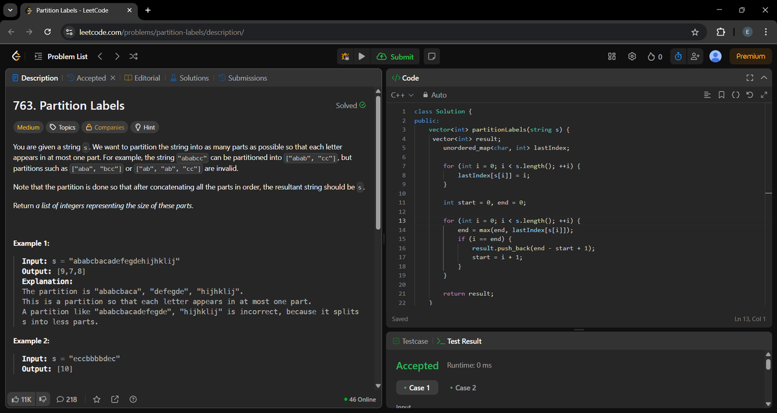
Task: Open a new browser tab
Action: click(148, 10)
